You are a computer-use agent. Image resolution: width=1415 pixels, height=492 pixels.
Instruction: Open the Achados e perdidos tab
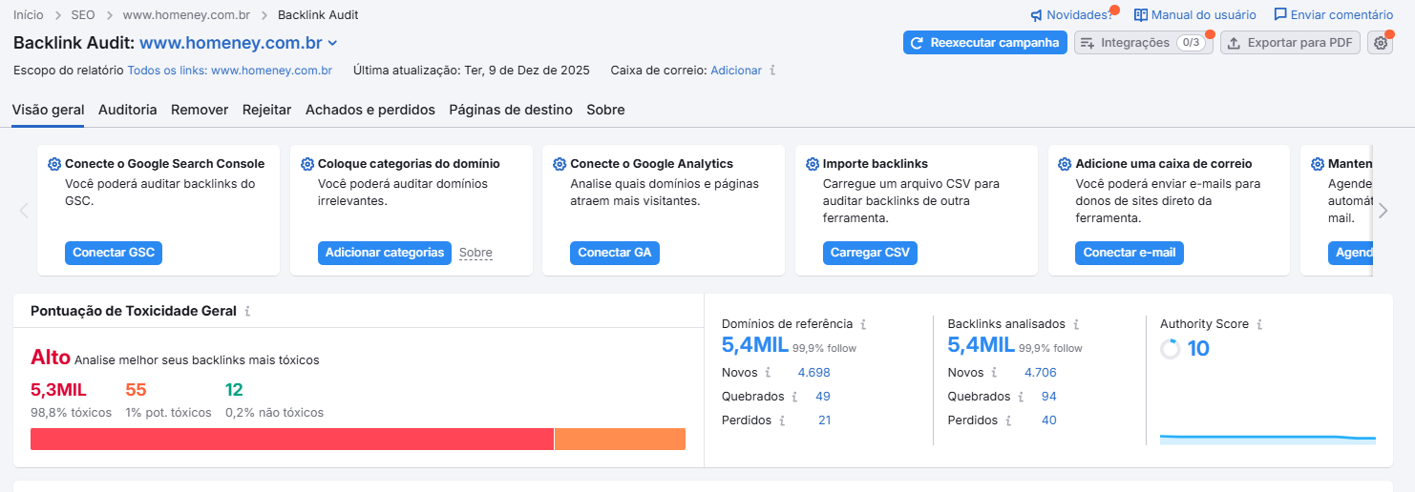coord(370,110)
